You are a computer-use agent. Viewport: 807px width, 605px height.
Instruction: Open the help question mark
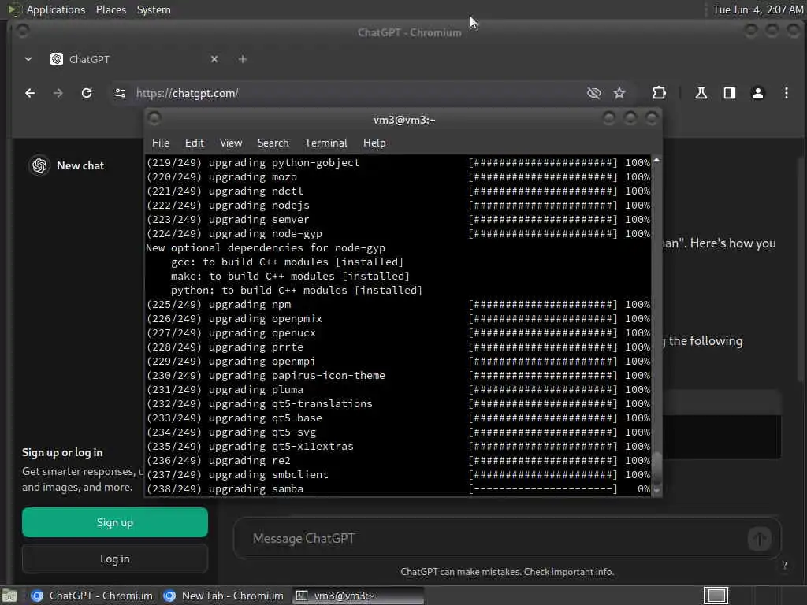pyautogui.click(x=784, y=566)
